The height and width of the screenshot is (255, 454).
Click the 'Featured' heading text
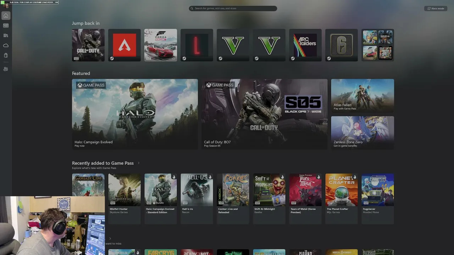point(81,73)
